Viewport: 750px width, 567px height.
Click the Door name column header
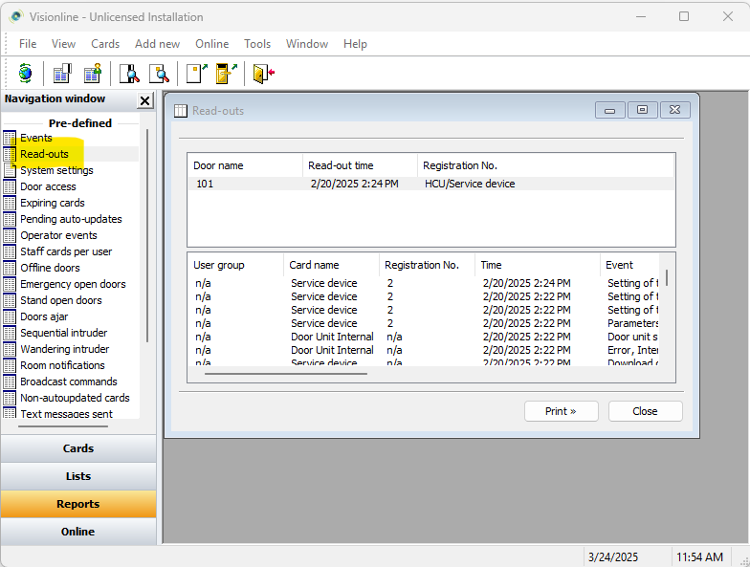click(245, 165)
